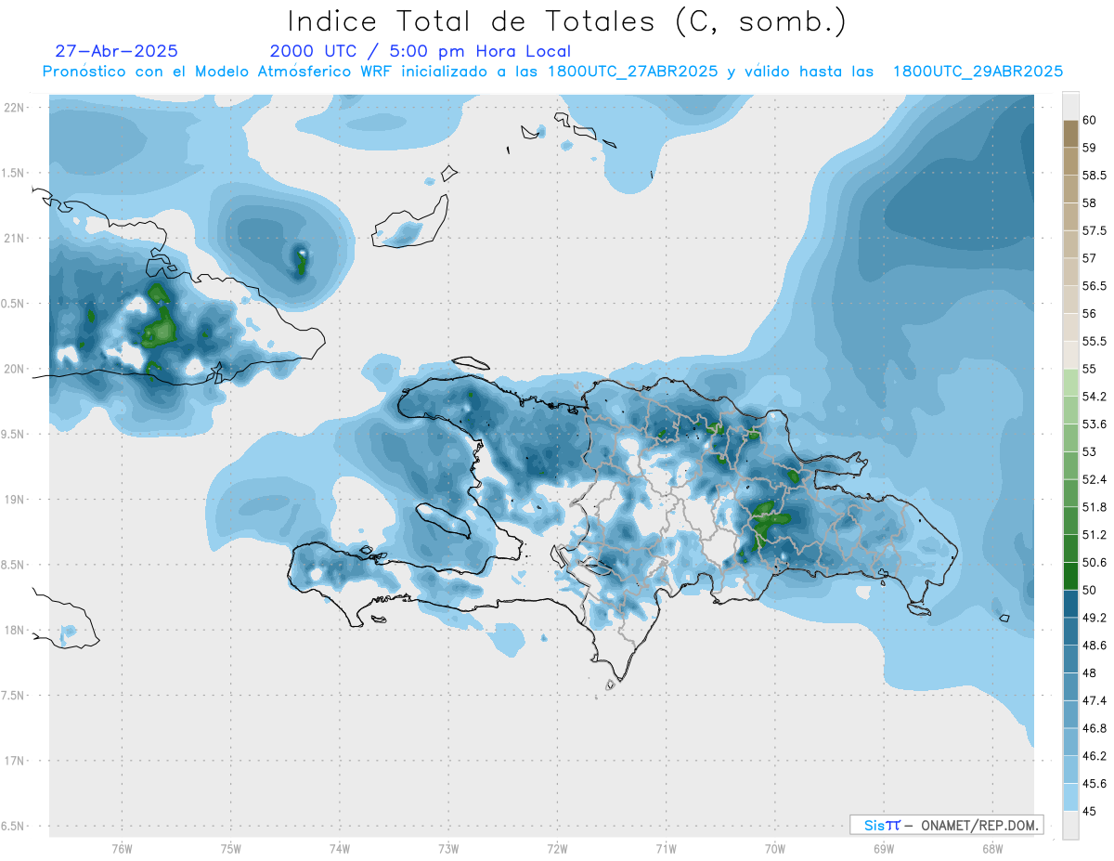Click the color scale value "45"

pyautogui.click(x=1090, y=810)
